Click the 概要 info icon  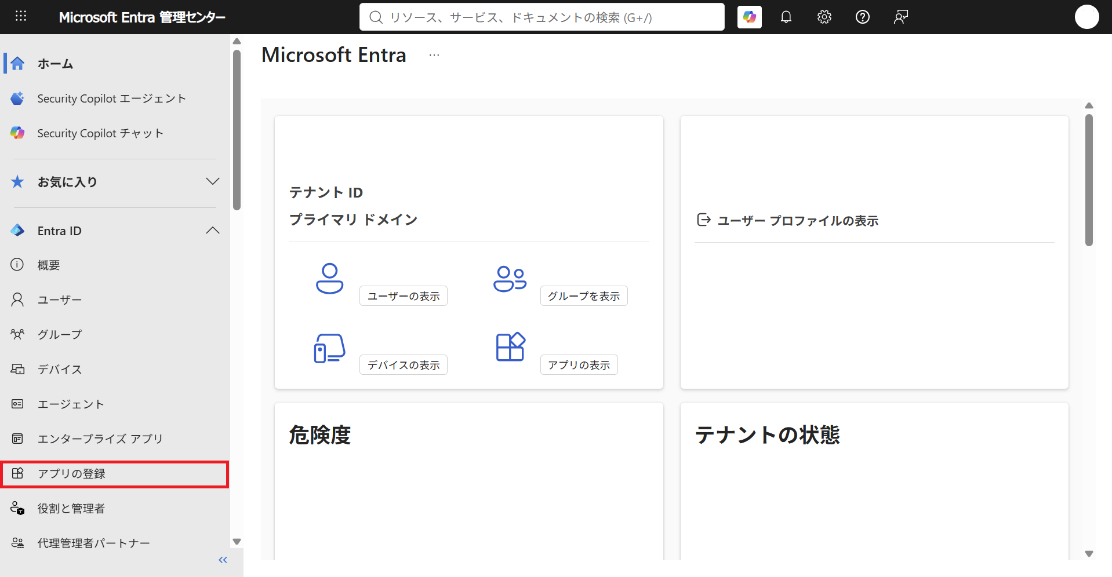[17, 265]
